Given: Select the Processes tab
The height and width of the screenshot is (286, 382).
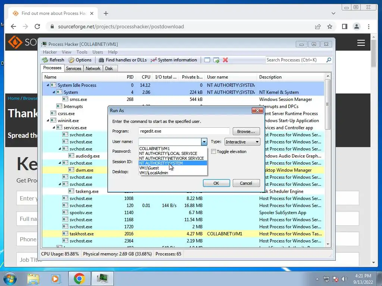Looking at the screenshot, I should click(x=52, y=68).
